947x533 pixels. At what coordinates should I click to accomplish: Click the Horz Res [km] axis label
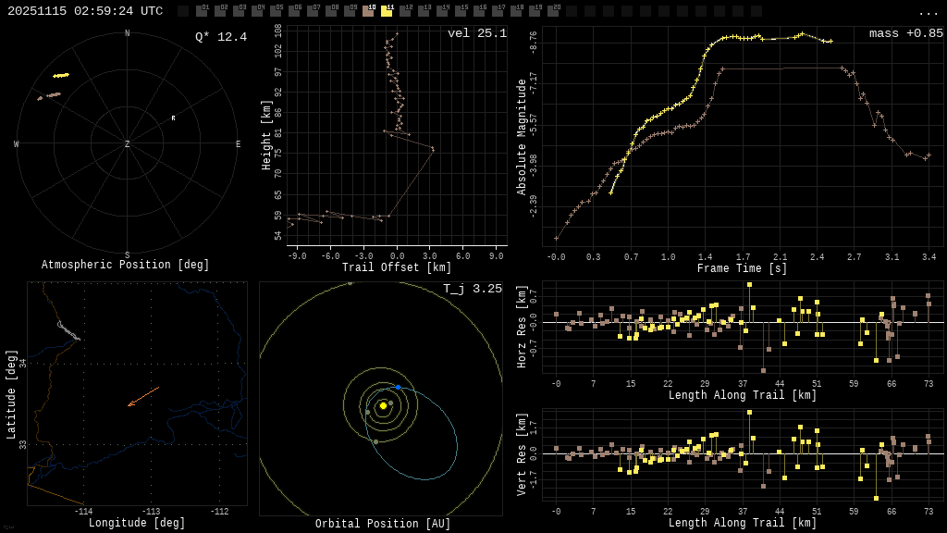coord(522,327)
